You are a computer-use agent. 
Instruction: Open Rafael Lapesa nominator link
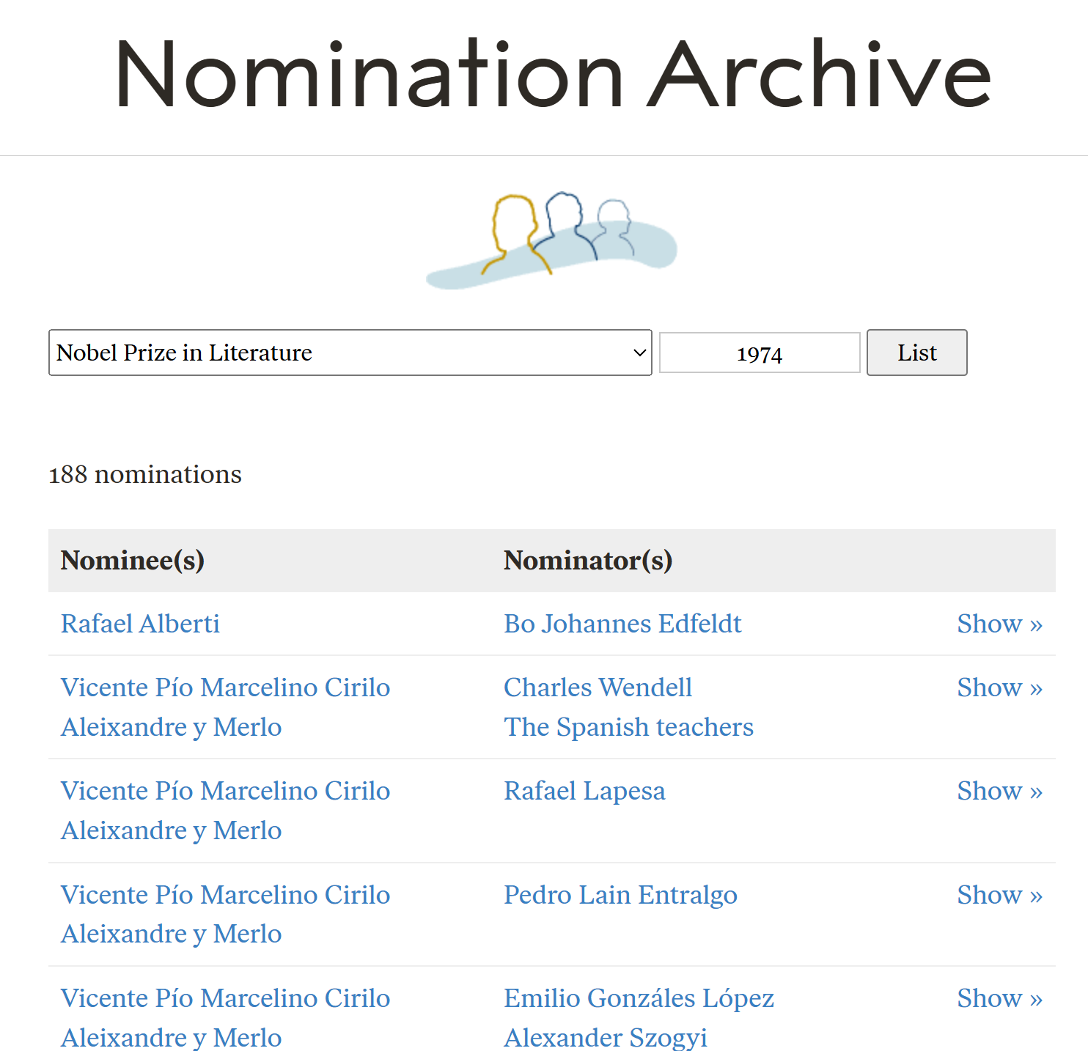tap(584, 791)
